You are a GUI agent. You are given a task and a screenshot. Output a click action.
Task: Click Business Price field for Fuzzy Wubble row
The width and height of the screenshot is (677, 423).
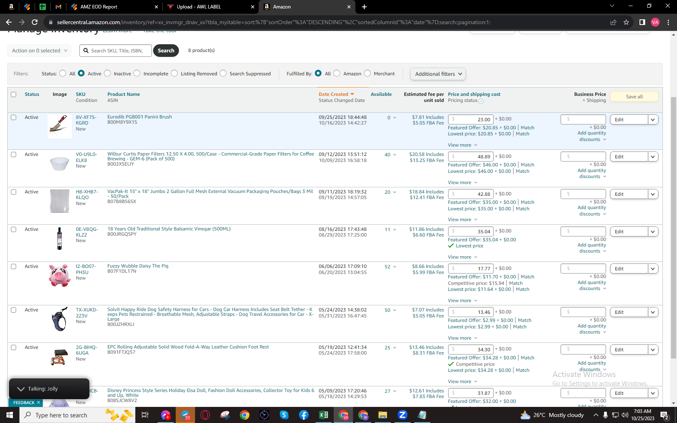pyautogui.click(x=583, y=268)
